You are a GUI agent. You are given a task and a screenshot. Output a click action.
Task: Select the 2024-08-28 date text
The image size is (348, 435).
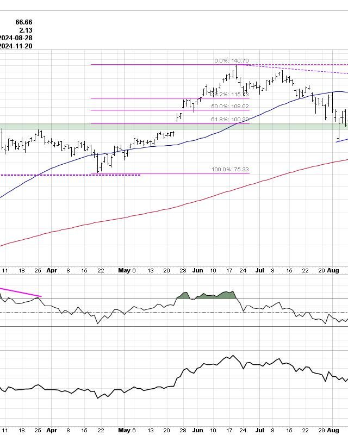(16, 38)
